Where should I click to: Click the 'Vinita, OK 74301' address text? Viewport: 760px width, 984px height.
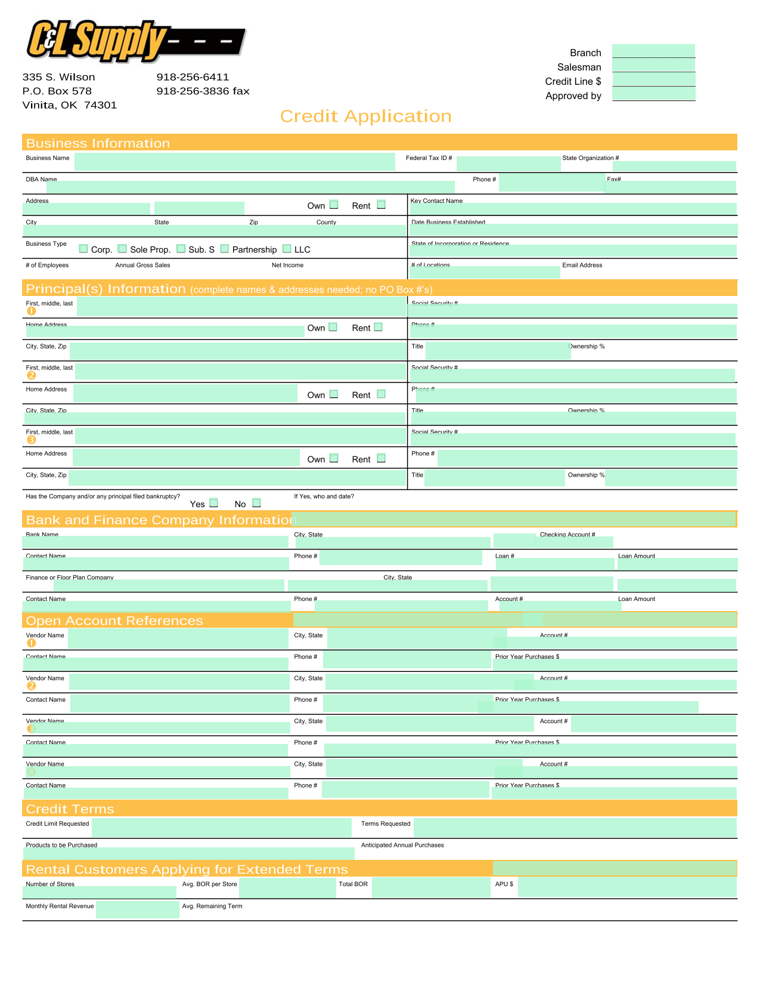pos(70,105)
